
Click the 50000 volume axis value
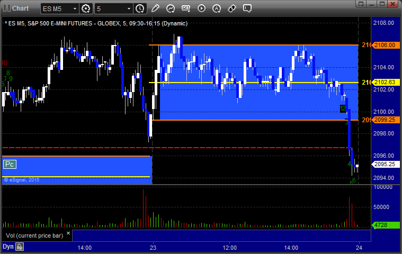point(381,207)
